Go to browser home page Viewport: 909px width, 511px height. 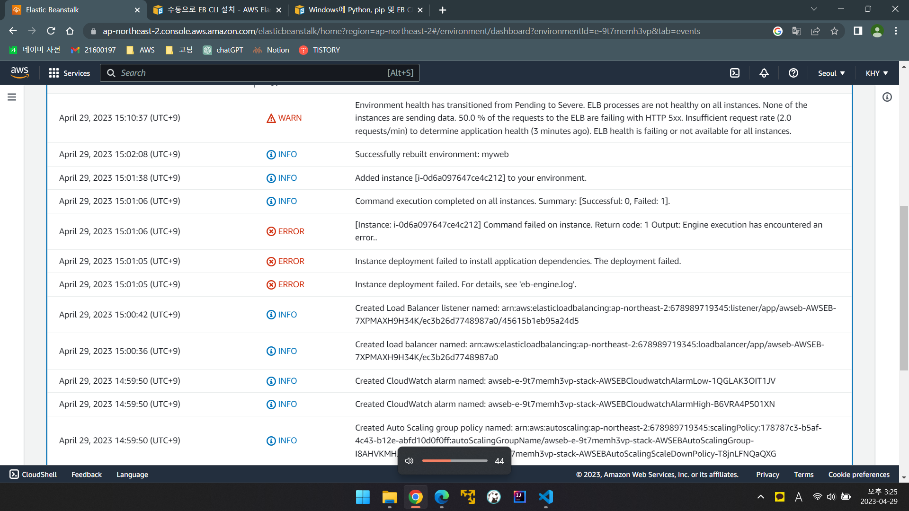tap(70, 31)
